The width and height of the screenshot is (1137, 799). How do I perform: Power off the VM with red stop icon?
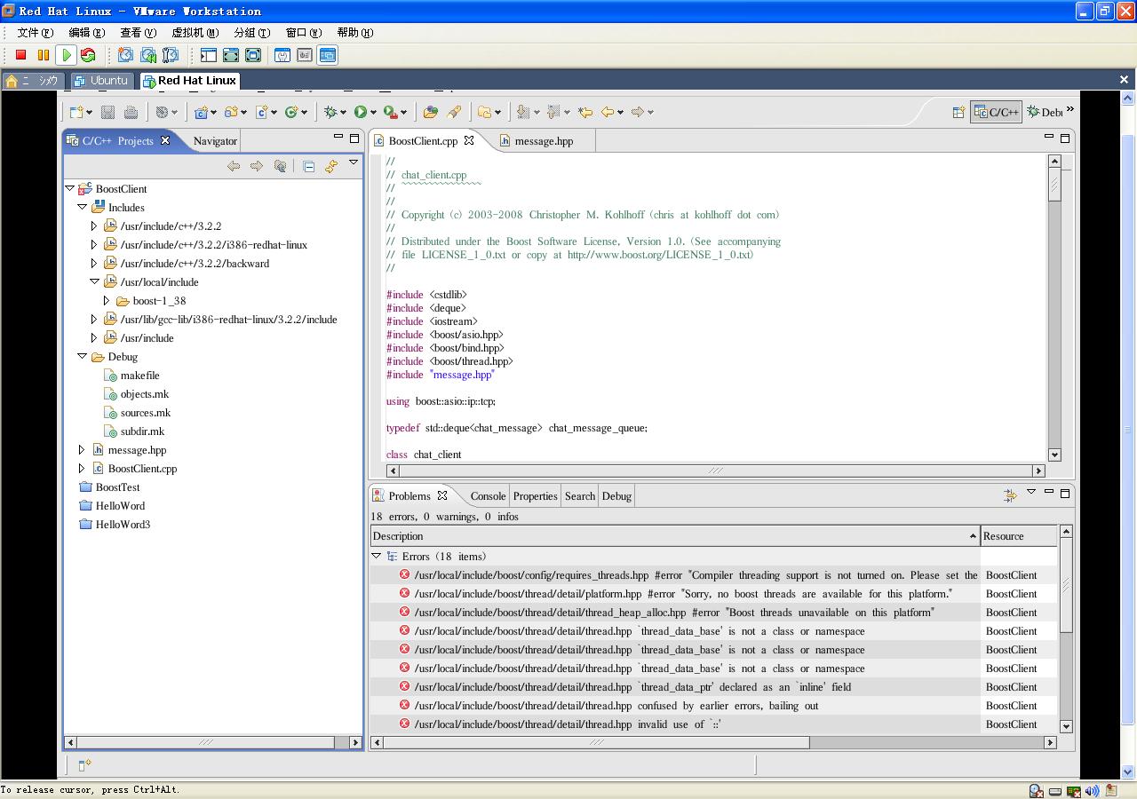coord(21,55)
